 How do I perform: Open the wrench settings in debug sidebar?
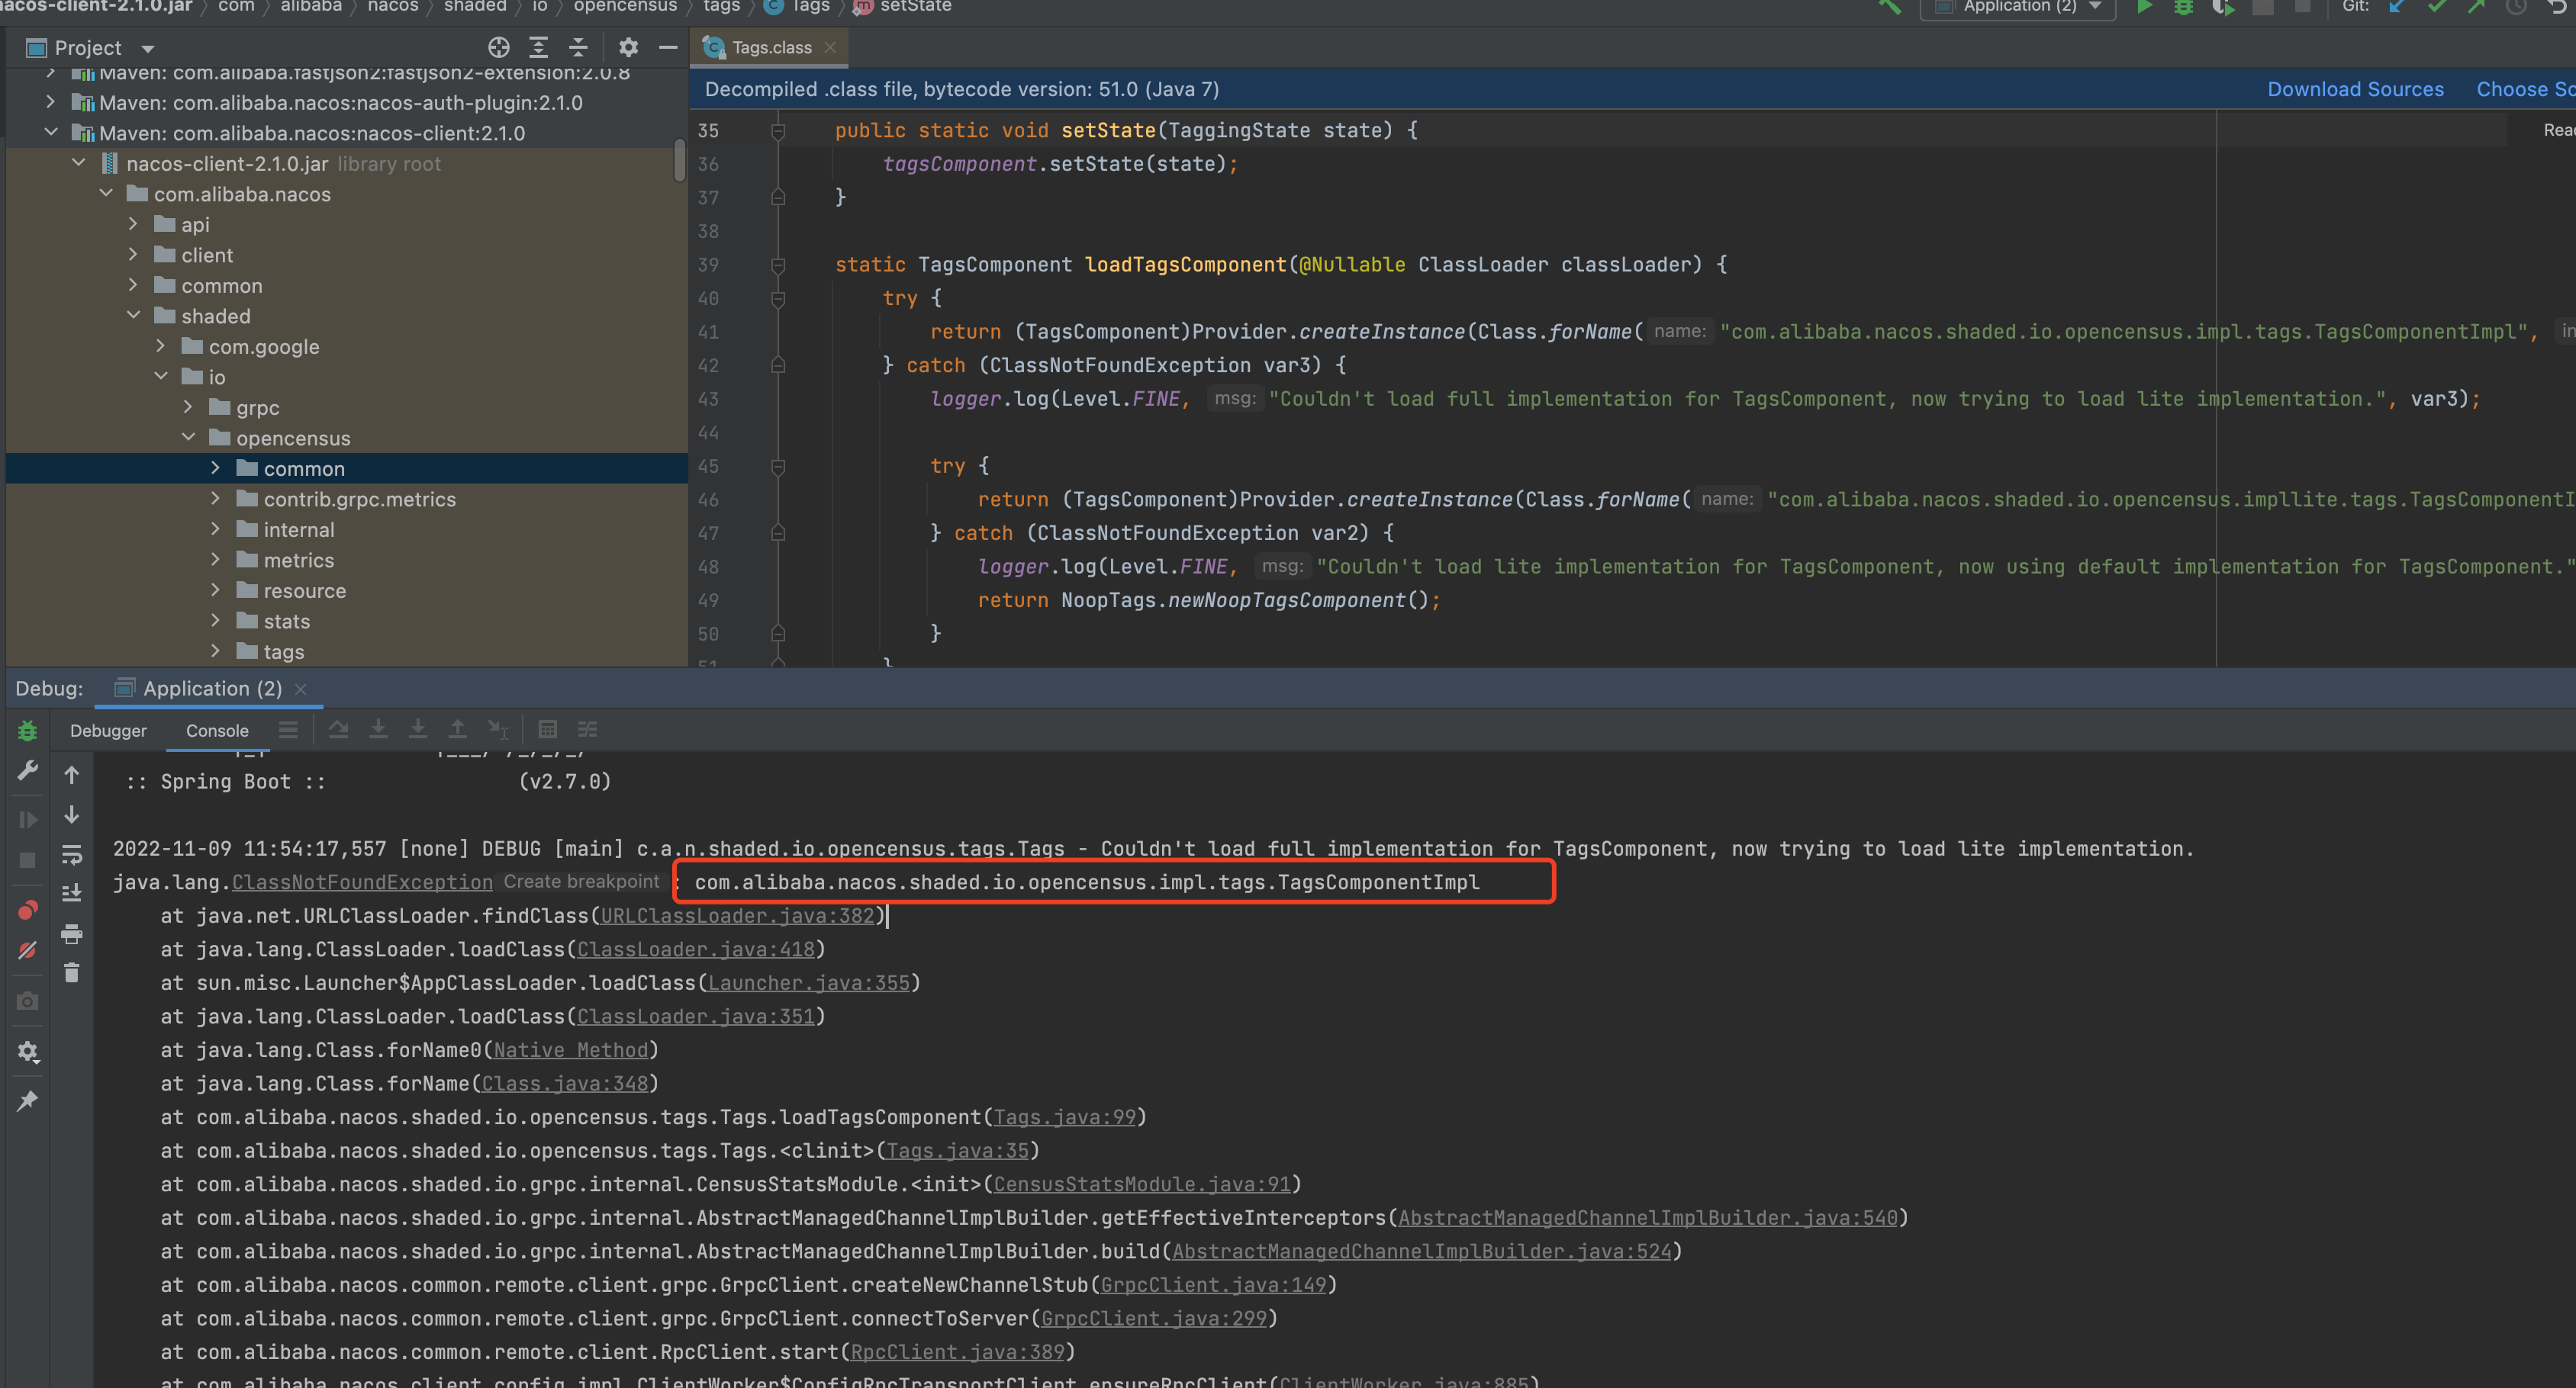27,770
